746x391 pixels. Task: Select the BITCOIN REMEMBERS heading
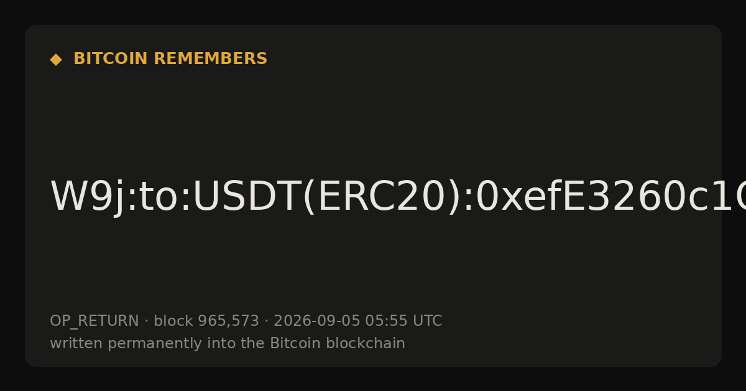coord(170,59)
